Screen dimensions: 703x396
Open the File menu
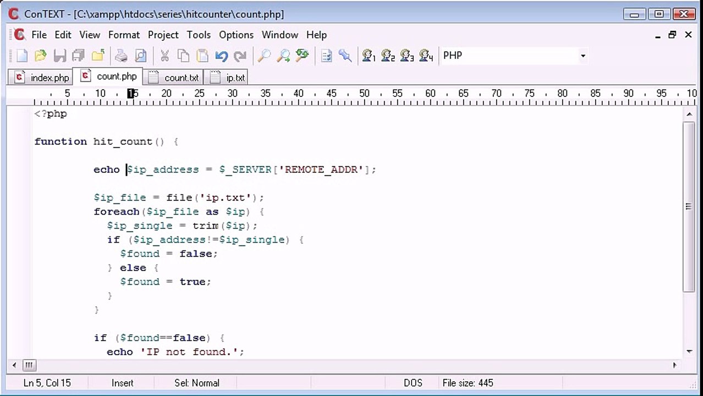pos(39,35)
